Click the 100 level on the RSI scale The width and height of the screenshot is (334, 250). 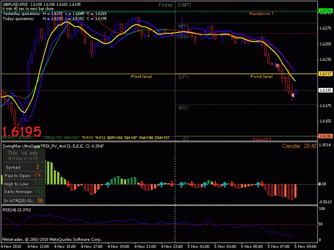322,208
